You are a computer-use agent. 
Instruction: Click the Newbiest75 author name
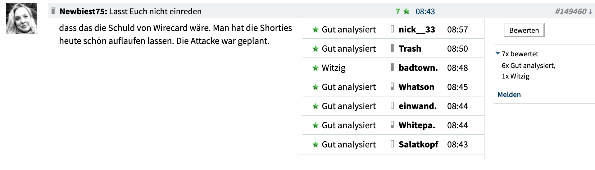83,12
